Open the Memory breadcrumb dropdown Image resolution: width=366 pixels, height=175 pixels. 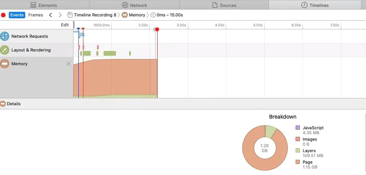(137, 15)
